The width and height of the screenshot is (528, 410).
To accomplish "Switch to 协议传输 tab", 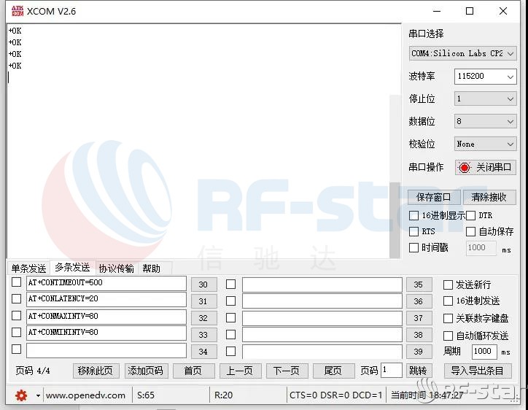I will (x=117, y=268).
